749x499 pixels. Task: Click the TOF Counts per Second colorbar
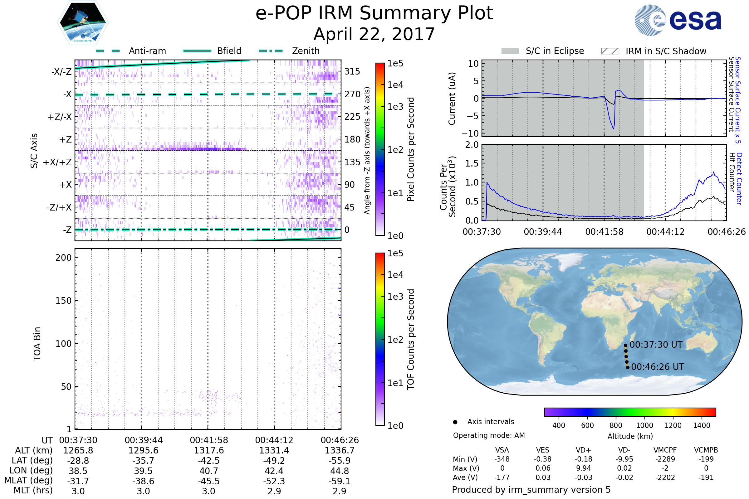click(380, 339)
